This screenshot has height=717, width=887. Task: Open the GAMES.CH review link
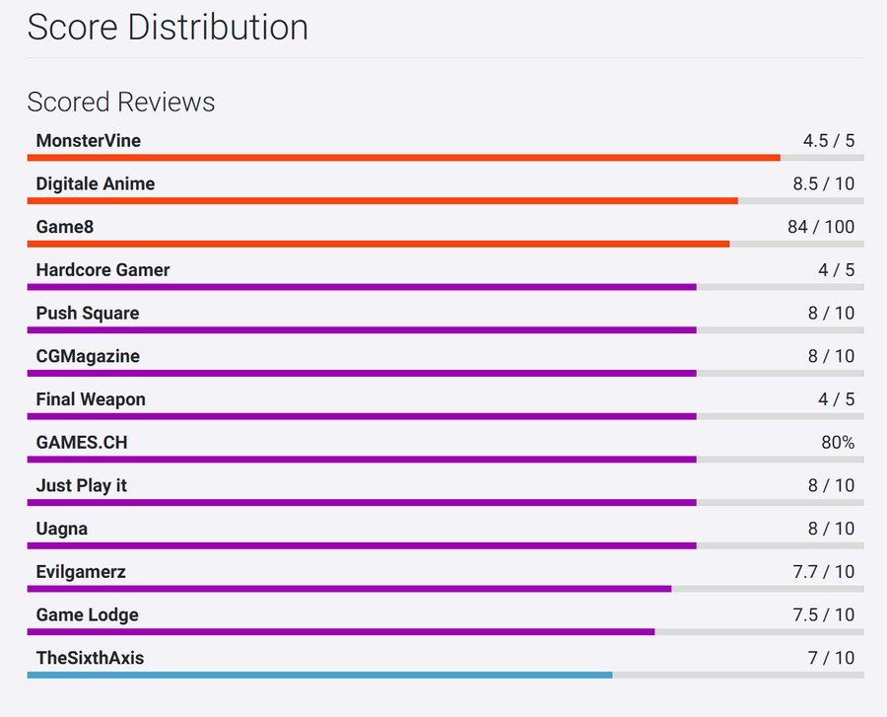(82, 442)
